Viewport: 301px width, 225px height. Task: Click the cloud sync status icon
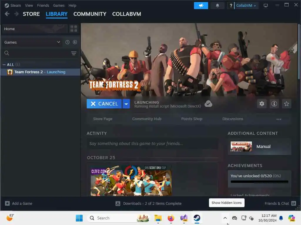pos(208,104)
